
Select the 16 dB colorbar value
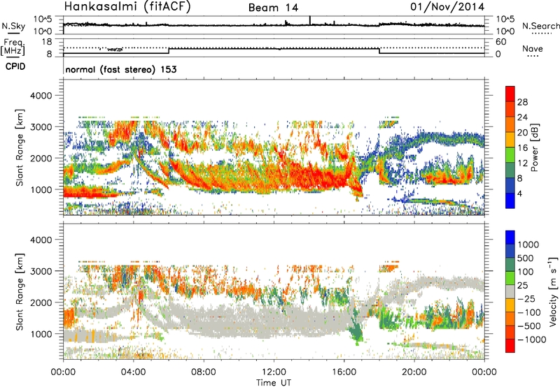(522, 148)
